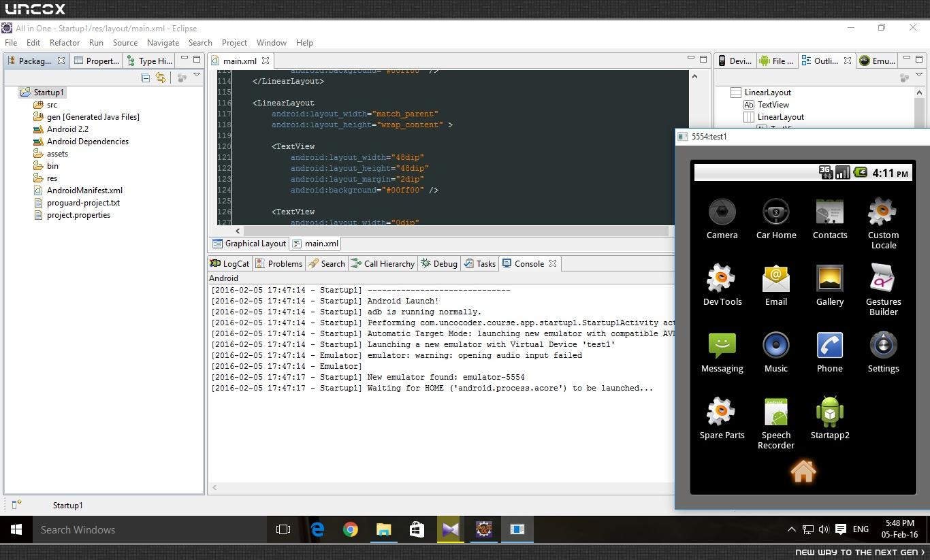Screen dimensions: 930x560
Task: Switch to the Emulator Control tab
Action: tap(877, 61)
